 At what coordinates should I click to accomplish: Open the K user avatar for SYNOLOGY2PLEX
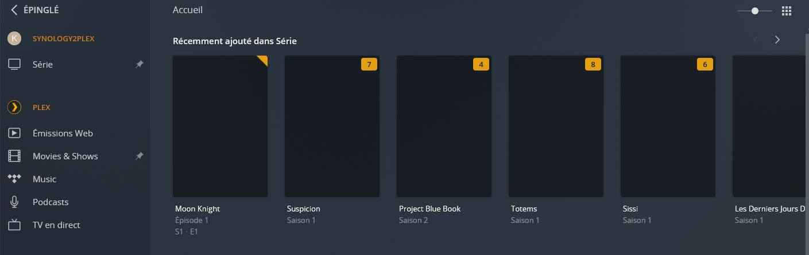click(14, 38)
